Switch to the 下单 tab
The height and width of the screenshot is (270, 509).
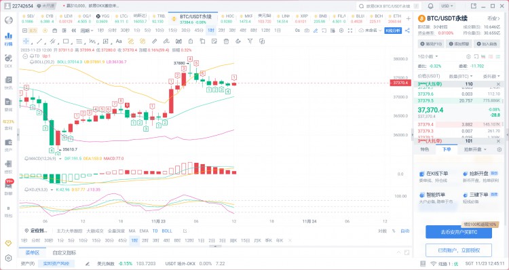click(447, 149)
